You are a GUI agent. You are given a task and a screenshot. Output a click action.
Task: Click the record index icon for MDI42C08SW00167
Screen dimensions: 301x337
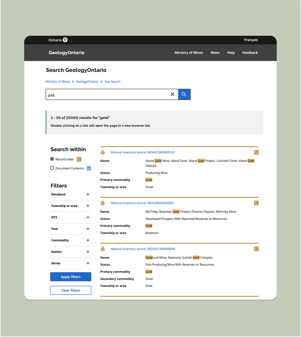[256, 152]
